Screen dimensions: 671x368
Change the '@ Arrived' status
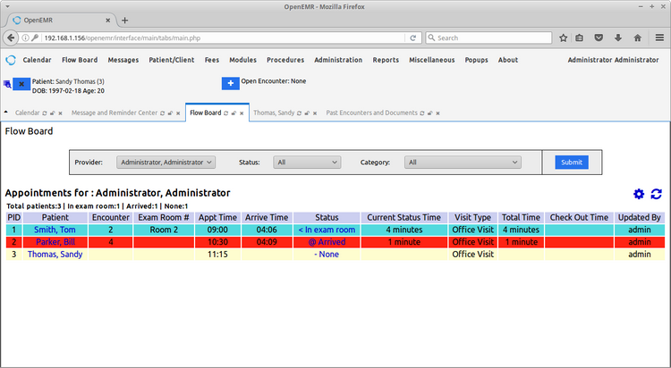[327, 242]
